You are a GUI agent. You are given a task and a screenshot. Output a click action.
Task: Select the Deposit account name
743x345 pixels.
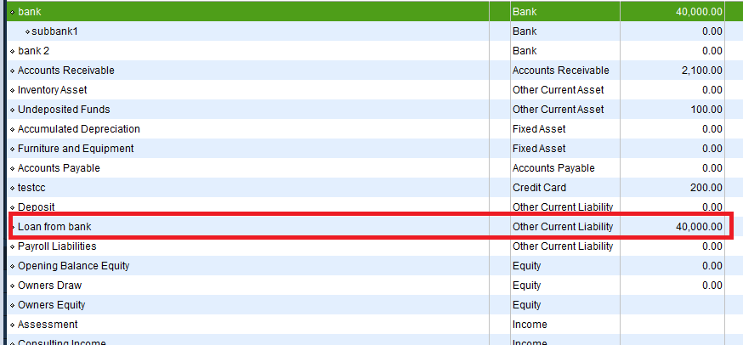[36, 207]
